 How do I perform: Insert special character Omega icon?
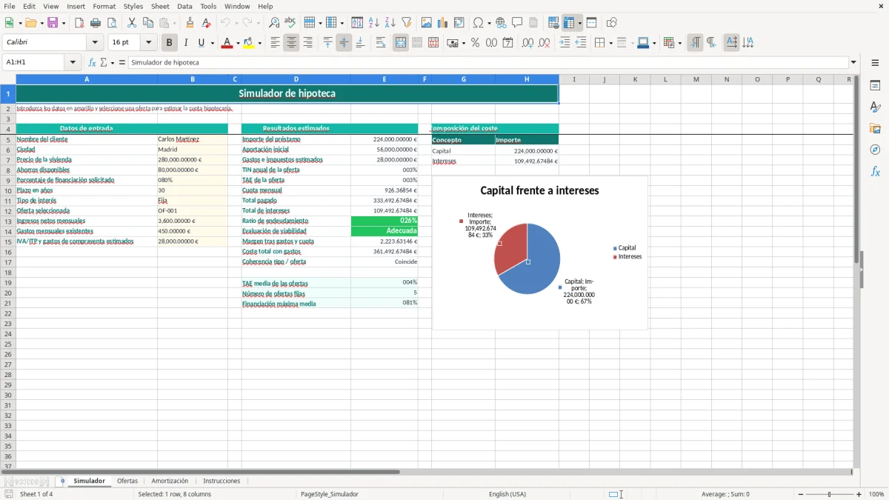click(x=478, y=23)
